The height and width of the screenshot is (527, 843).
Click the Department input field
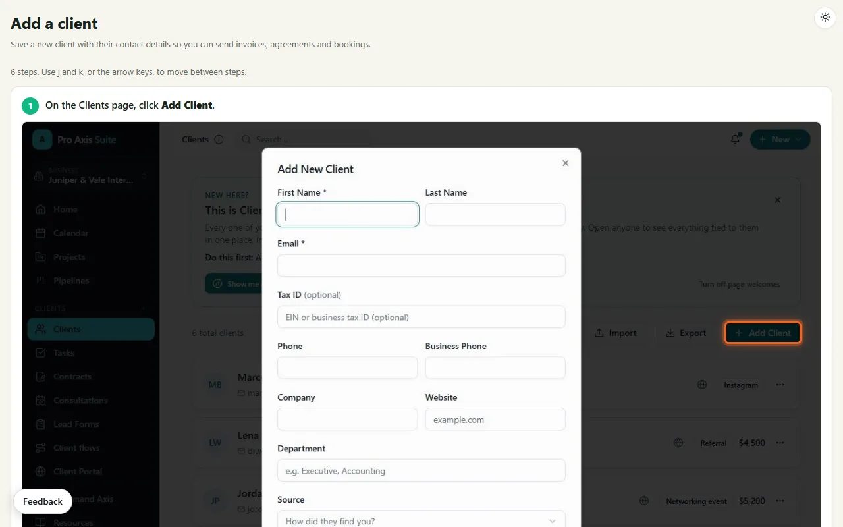point(421,470)
